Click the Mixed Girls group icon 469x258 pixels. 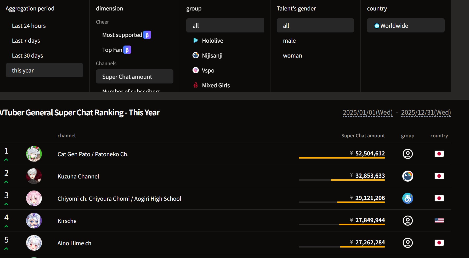(195, 85)
